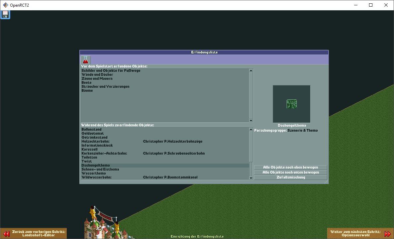Image resolution: width=394 pixels, height=239 pixels.
Task: Select 'Zäune und Mauern' row
Action: [x=165, y=79]
